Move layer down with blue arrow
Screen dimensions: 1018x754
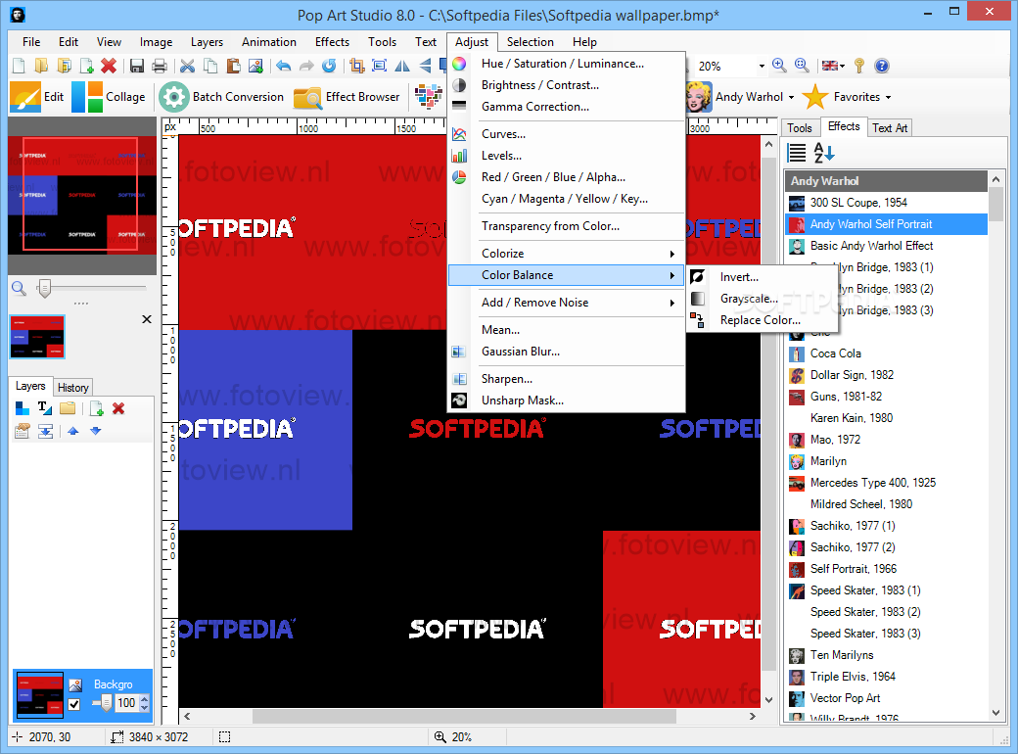click(x=96, y=431)
